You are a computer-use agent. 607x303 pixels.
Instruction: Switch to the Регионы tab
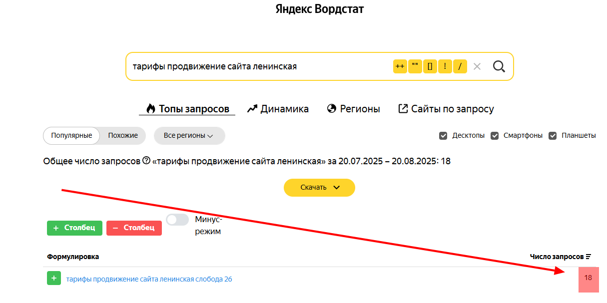354,109
